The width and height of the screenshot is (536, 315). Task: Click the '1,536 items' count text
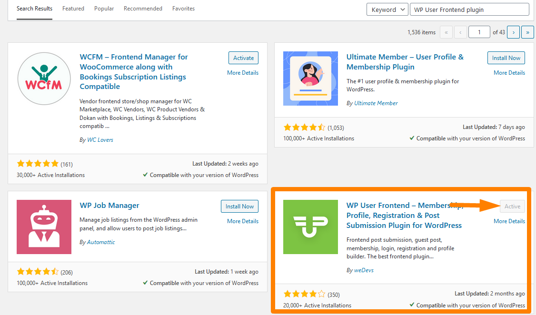[x=421, y=32]
